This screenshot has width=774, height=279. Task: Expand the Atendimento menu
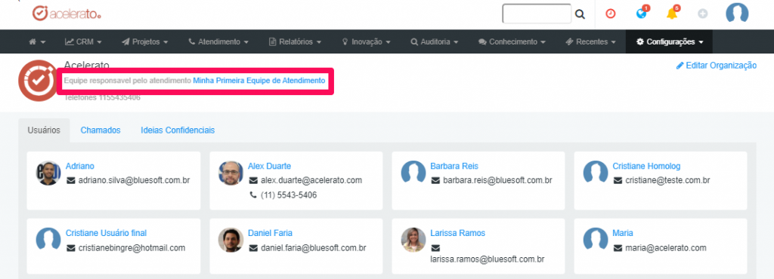pos(218,41)
